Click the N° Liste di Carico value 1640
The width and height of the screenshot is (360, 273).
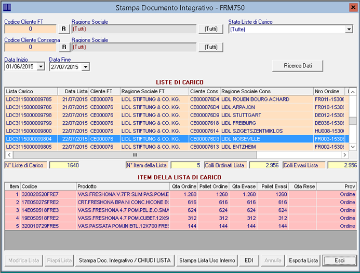click(x=64, y=165)
